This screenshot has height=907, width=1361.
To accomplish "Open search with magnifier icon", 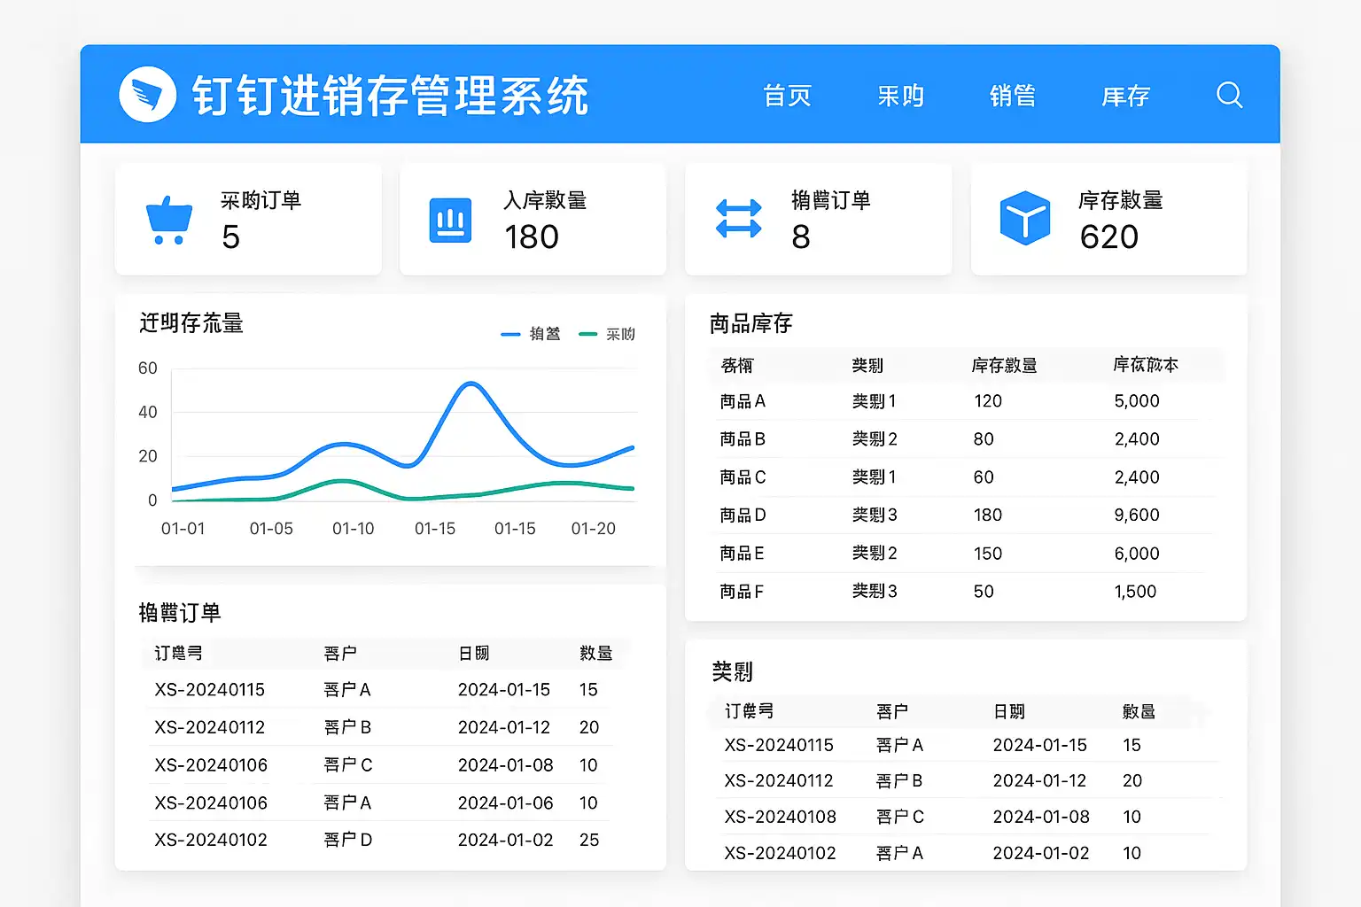I will tap(1229, 95).
